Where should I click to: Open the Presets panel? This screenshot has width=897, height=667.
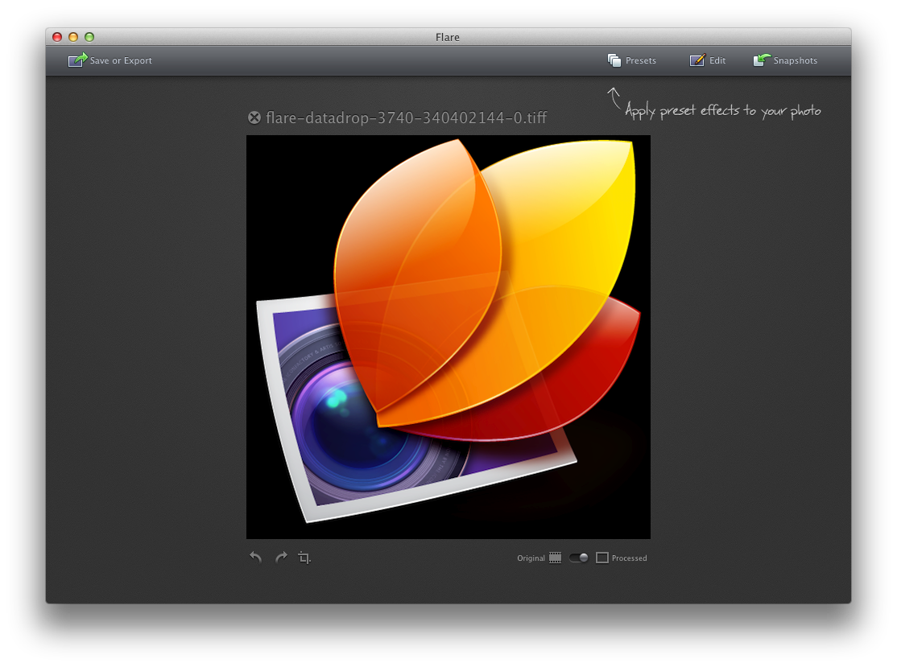click(632, 60)
